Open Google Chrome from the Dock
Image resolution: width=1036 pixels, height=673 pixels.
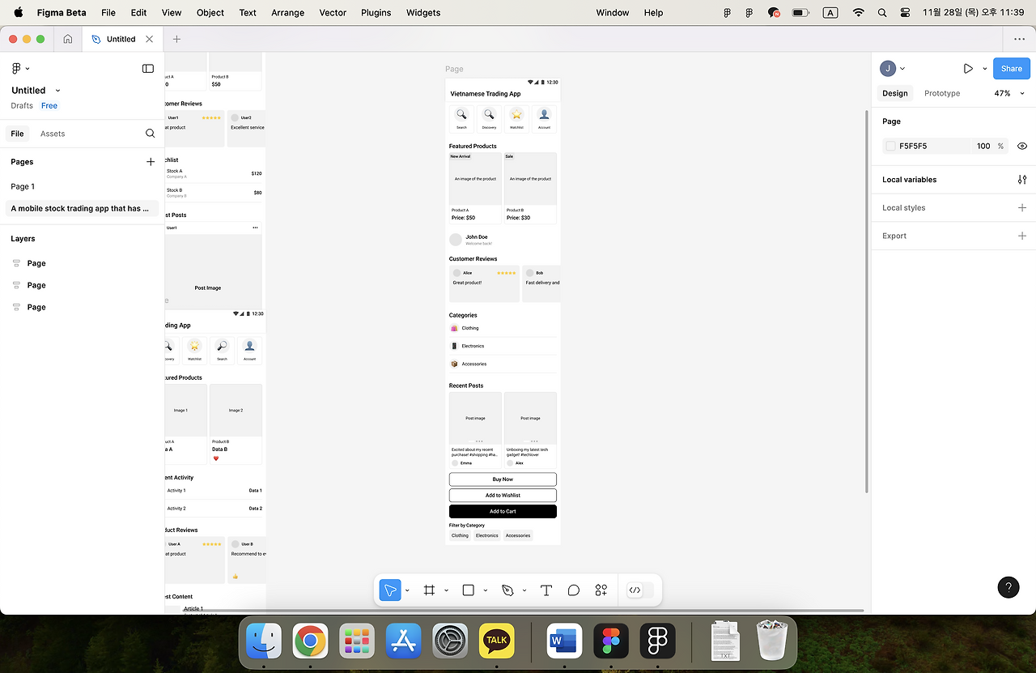310,641
